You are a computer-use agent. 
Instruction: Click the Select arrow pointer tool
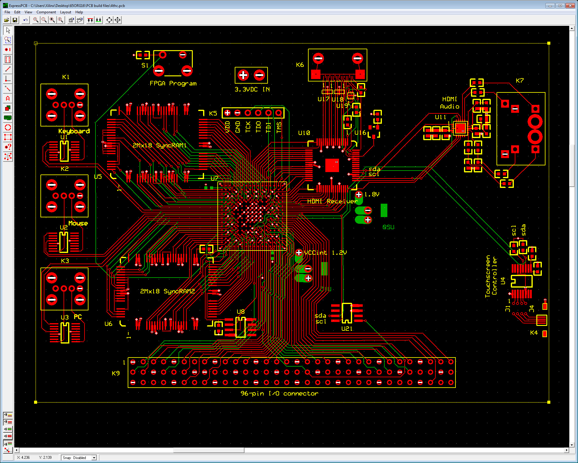click(8, 30)
